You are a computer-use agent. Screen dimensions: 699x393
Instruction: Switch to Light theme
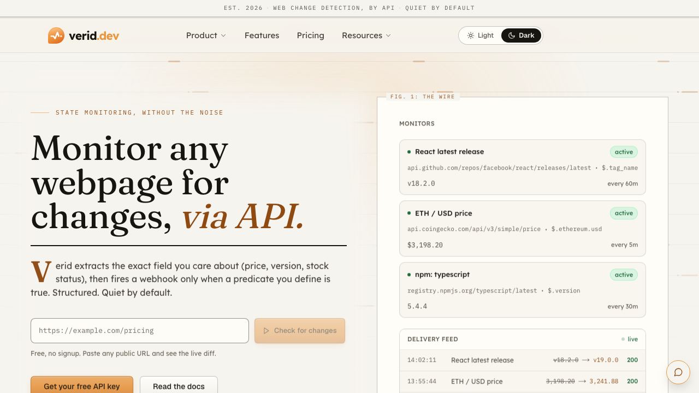tap(481, 35)
